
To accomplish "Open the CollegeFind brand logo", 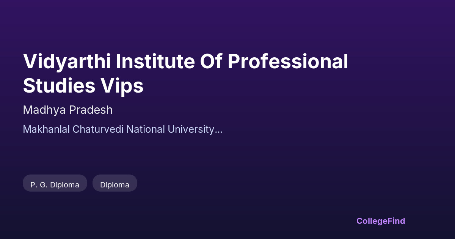I will click(381, 221).
